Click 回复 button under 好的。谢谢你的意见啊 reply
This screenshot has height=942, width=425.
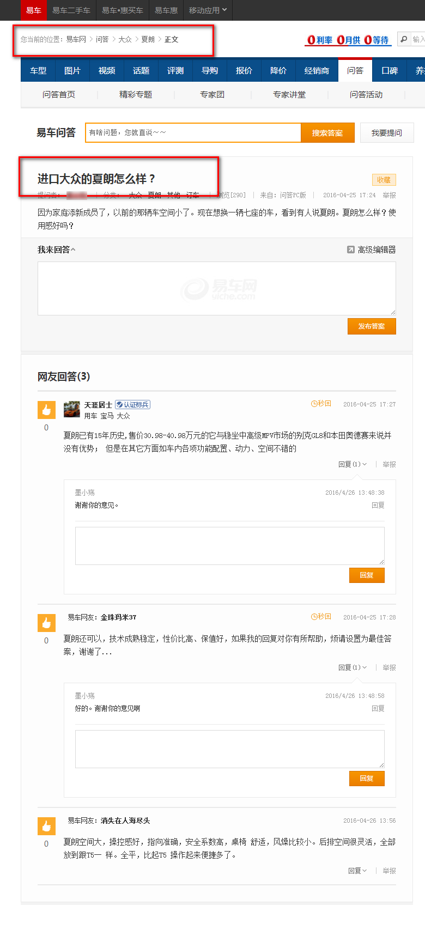click(367, 779)
